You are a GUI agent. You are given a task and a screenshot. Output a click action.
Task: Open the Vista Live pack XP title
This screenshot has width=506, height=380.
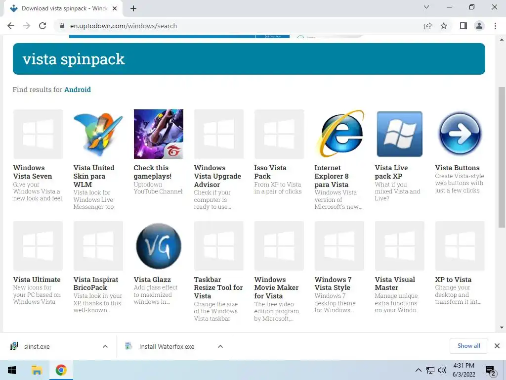[391, 172]
